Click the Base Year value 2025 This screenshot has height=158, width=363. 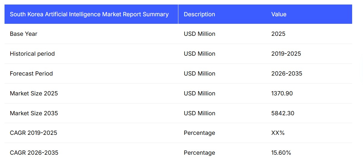coord(278,34)
